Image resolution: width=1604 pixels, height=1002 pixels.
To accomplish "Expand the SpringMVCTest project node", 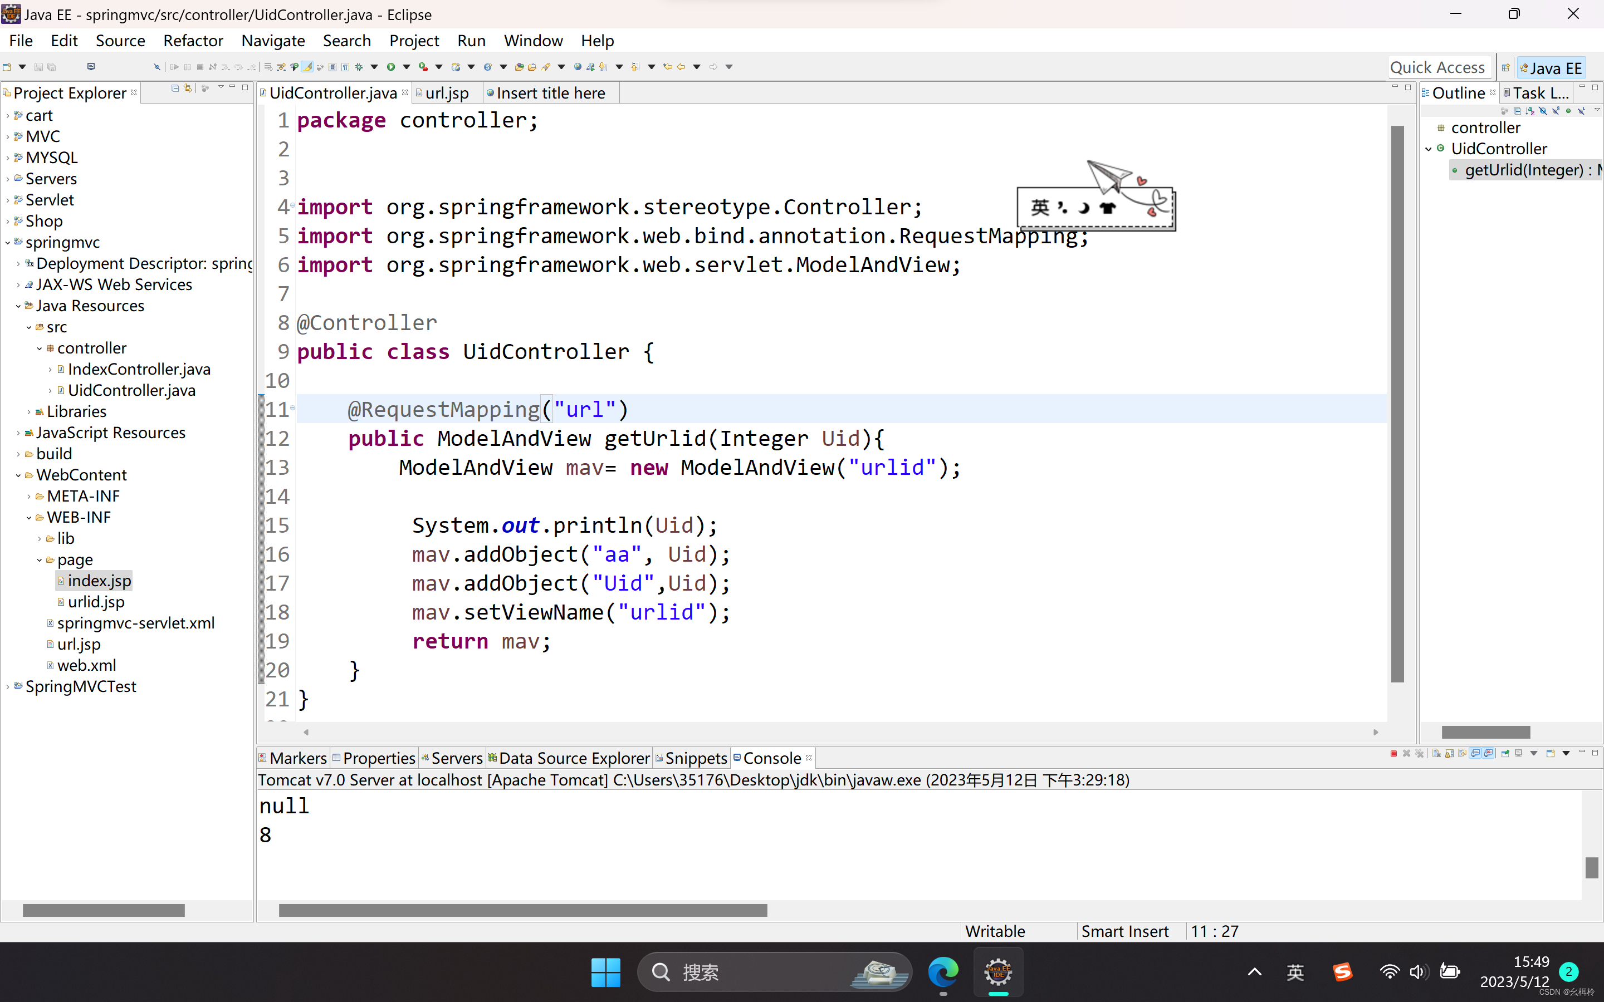I will click(x=7, y=686).
